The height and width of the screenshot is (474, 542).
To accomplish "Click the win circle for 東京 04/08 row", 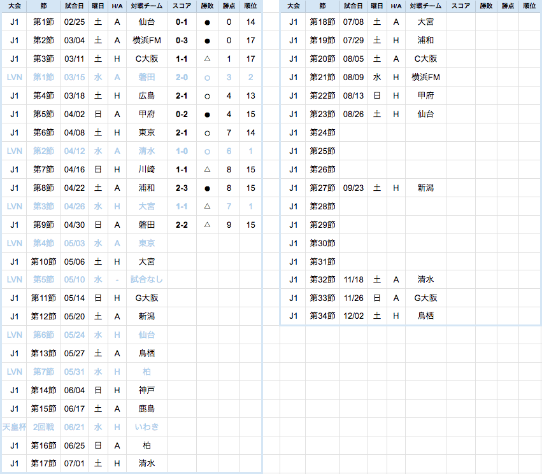I will [x=207, y=133].
